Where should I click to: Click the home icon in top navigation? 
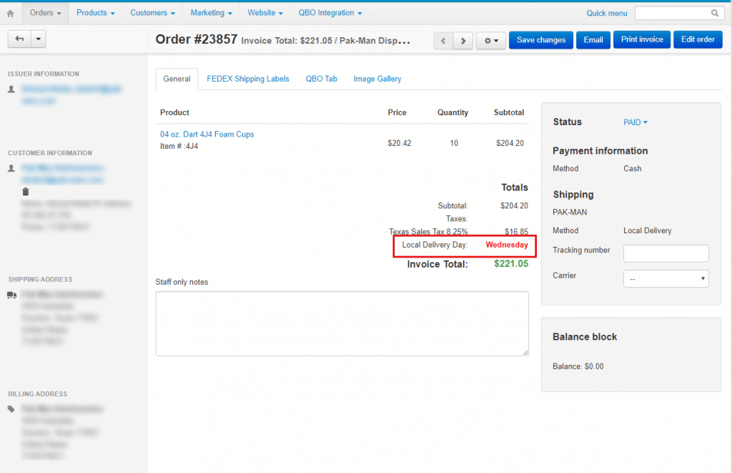(10, 13)
